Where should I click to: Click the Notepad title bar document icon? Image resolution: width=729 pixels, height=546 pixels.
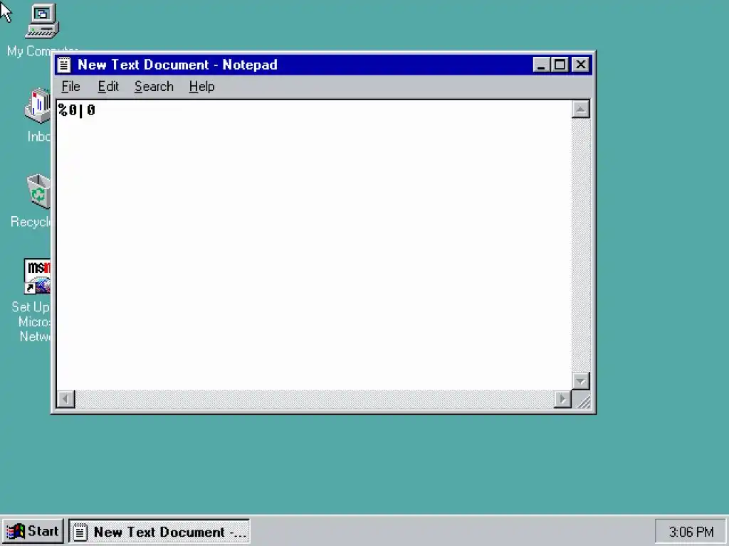pyautogui.click(x=64, y=65)
